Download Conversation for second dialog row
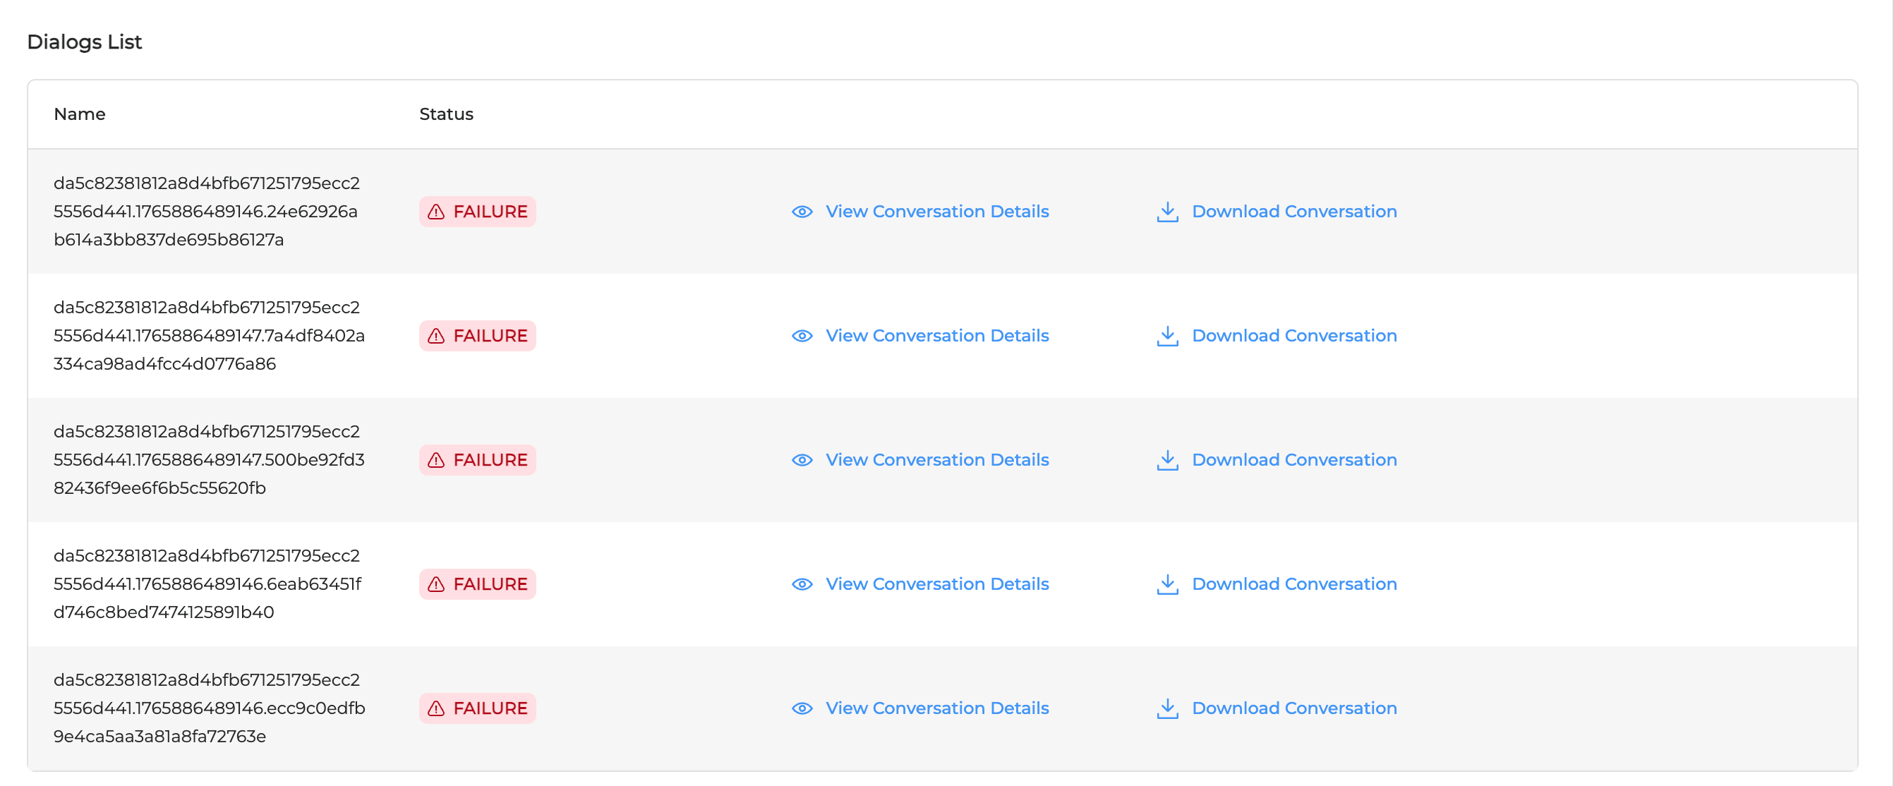Image resolution: width=1894 pixels, height=786 pixels. coord(1293,336)
